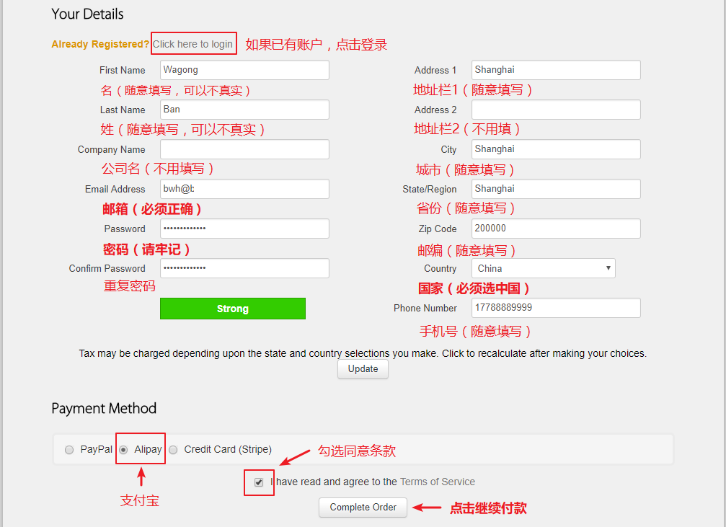Toggle the Terms of Service agreement checkbox
Image resolution: width=726 pixels, height=527 pixels.
coord(259,482)
